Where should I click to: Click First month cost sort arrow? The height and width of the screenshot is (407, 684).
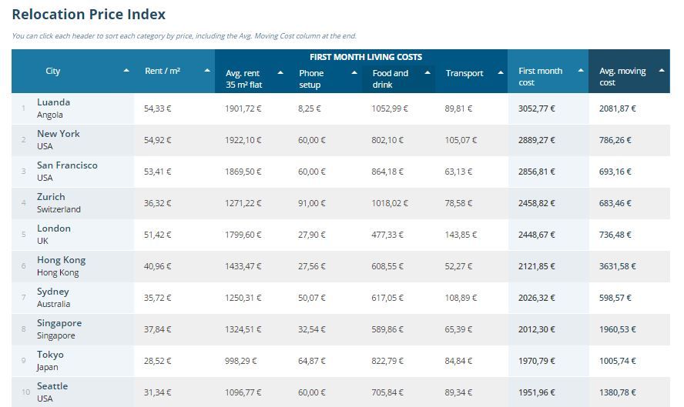pyautogui.click(x=581, y=71)
